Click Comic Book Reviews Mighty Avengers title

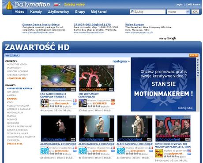pos(173,145)
